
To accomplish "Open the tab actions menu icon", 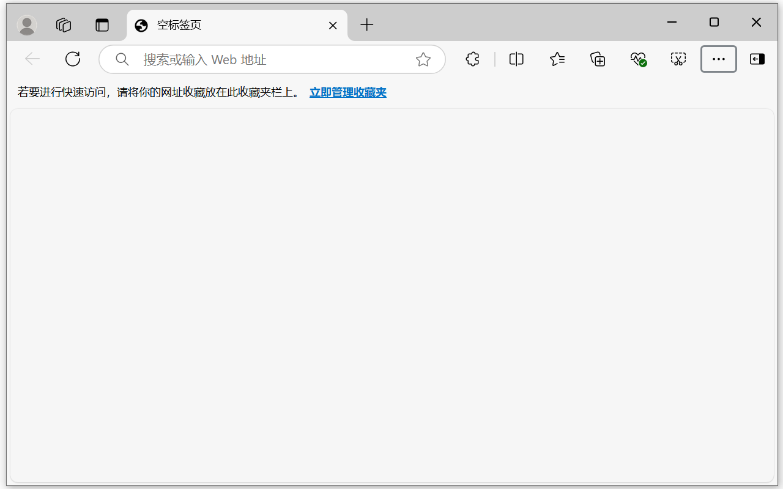I will tap(102, 25).
